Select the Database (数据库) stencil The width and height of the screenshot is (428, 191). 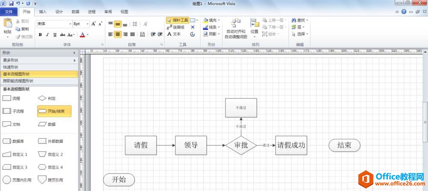point(13,141)
